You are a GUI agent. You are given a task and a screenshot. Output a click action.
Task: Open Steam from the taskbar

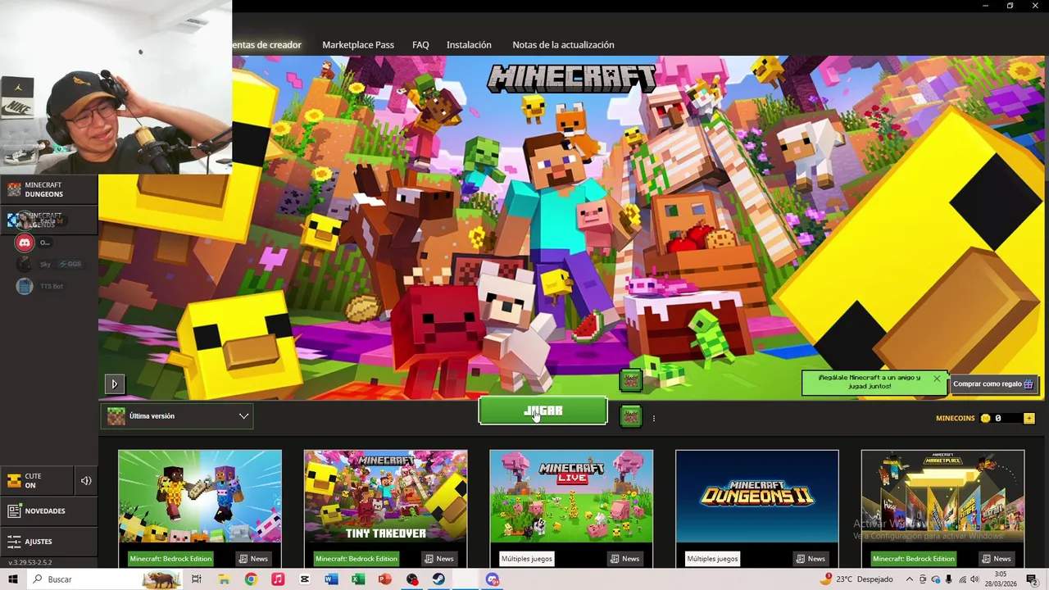[x=438, y=579]
